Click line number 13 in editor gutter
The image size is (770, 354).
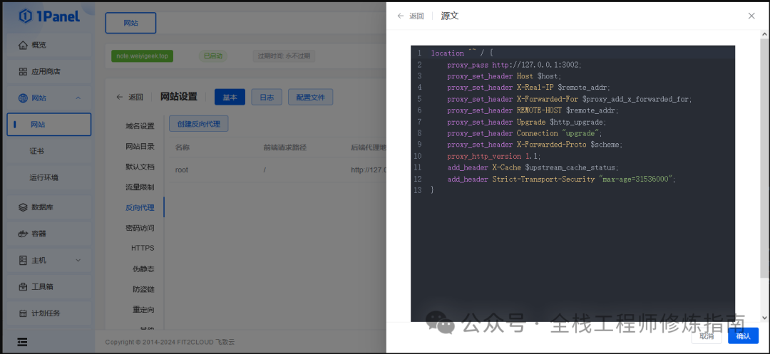[417, 190]
